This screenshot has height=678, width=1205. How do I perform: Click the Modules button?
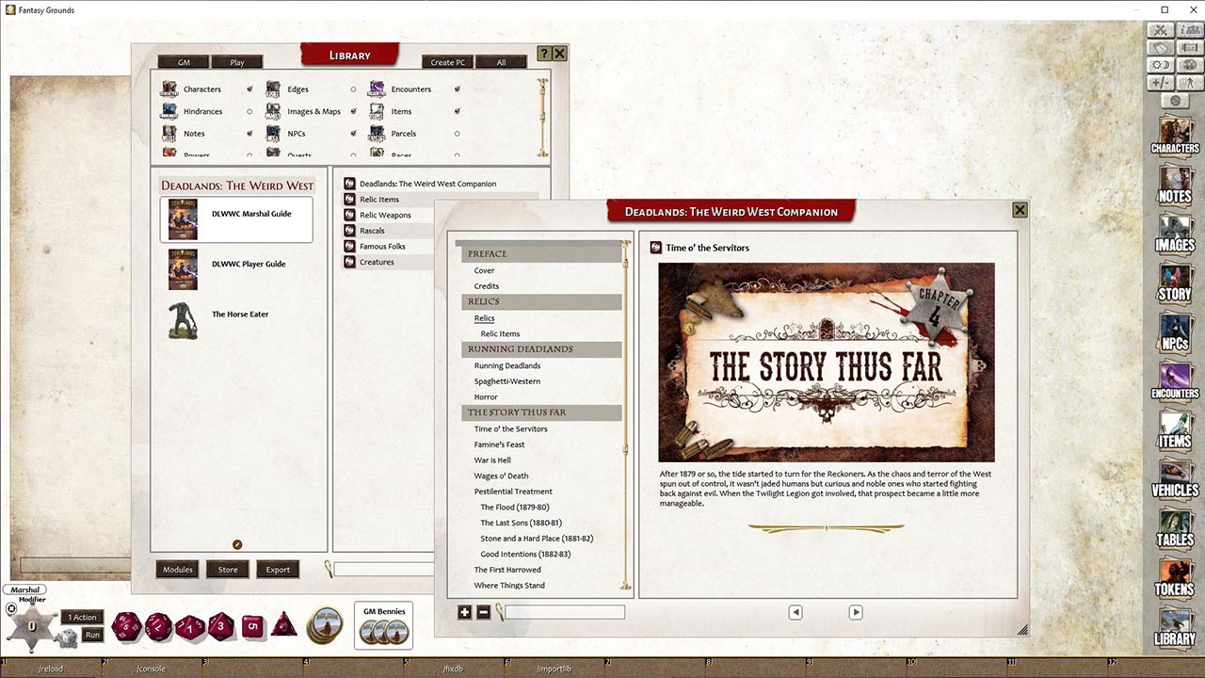coord(177,569)
